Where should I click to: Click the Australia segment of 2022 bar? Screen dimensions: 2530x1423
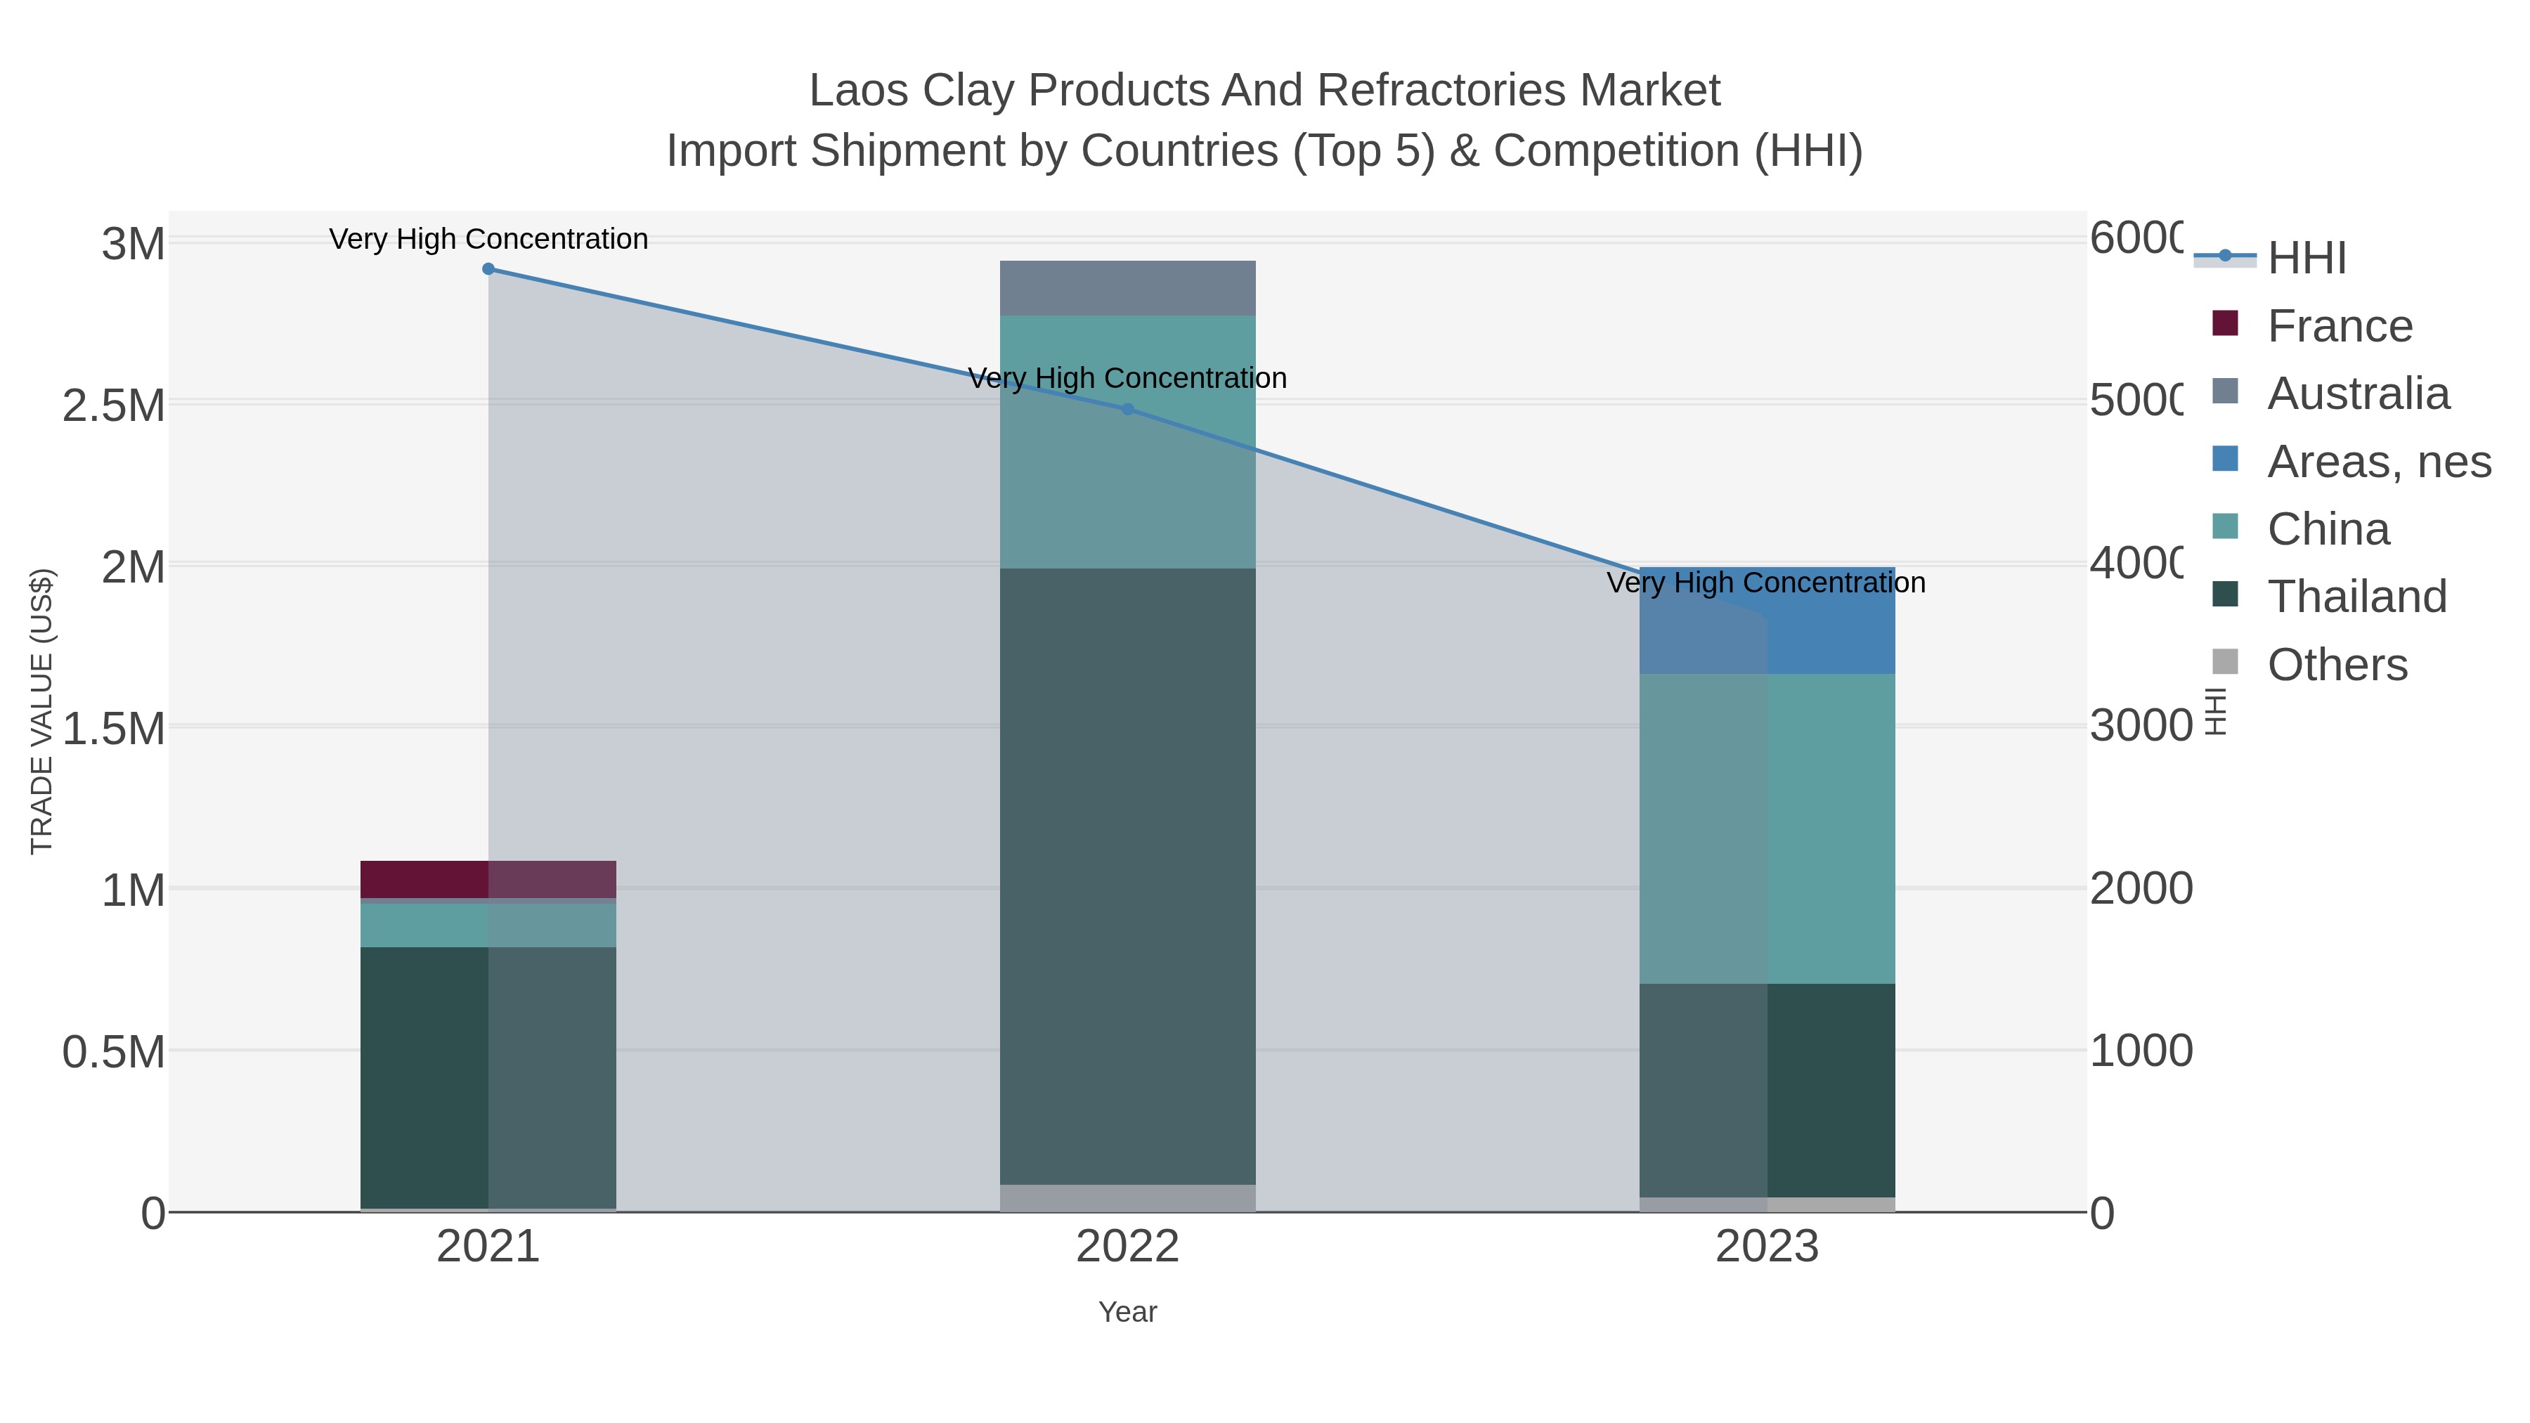pyautogui.click(x=1127, y=289)
